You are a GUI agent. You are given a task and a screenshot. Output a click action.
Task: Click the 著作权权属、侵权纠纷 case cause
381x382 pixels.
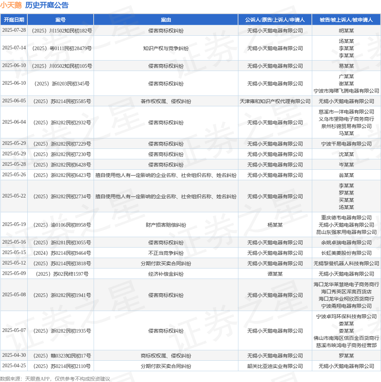166,101
